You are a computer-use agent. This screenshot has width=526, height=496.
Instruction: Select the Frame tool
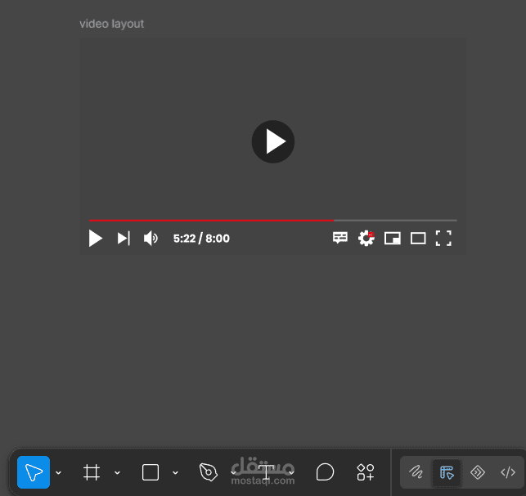(x=92, y=472)
